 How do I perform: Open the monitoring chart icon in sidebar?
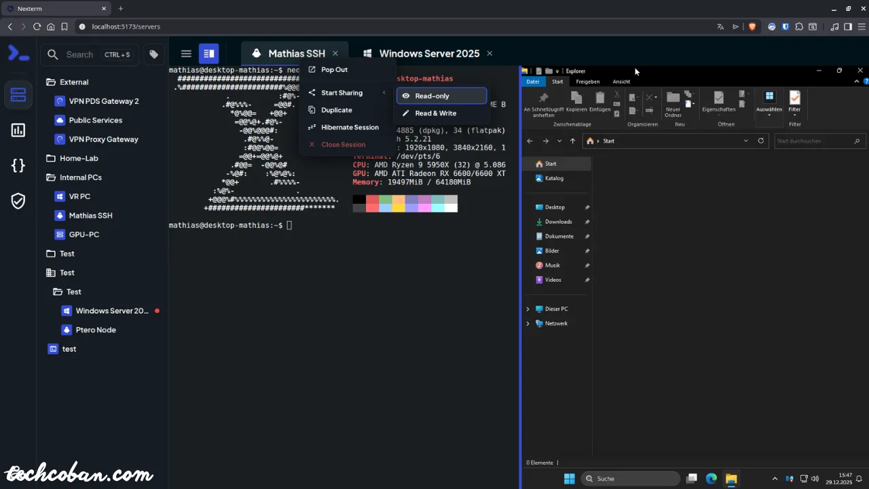tap(18, 130)
